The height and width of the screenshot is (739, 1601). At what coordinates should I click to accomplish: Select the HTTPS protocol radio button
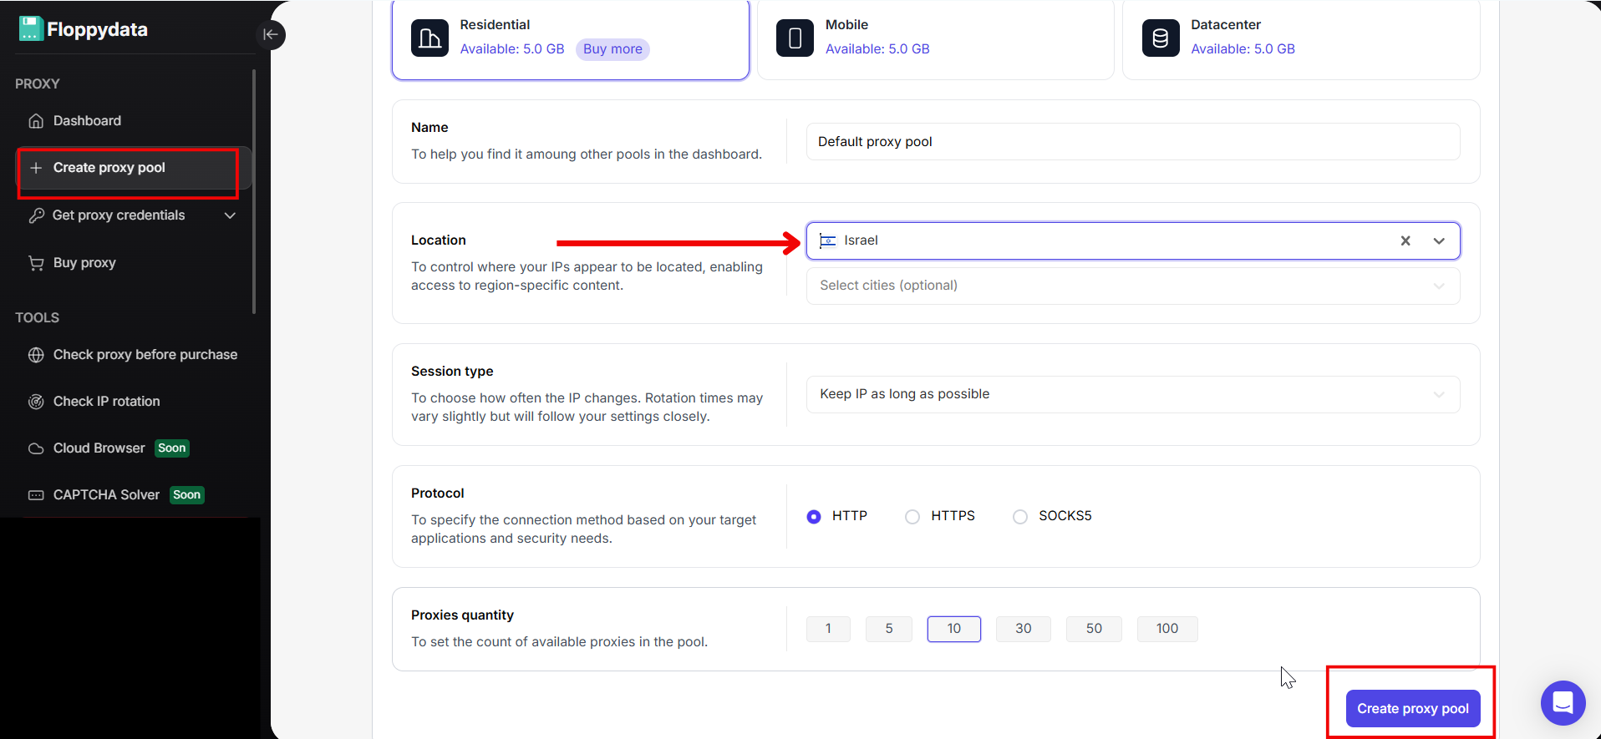tap(912, 517)
